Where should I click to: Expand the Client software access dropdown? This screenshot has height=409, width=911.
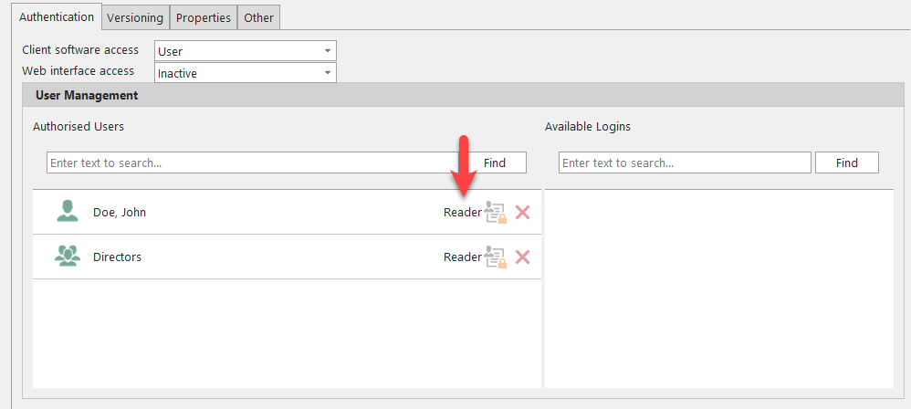(x=327, y=51)
